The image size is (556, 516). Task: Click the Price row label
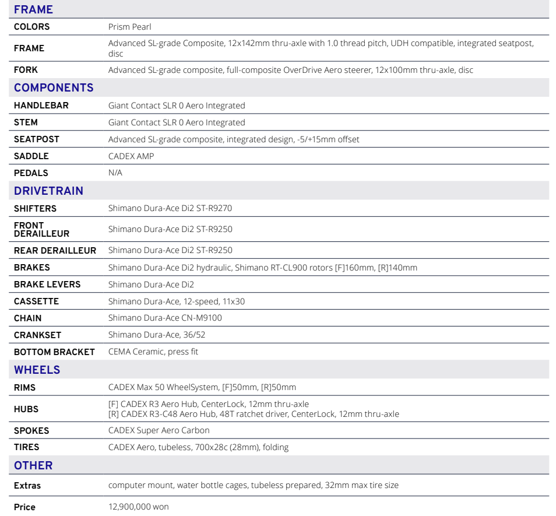(24, 507)
